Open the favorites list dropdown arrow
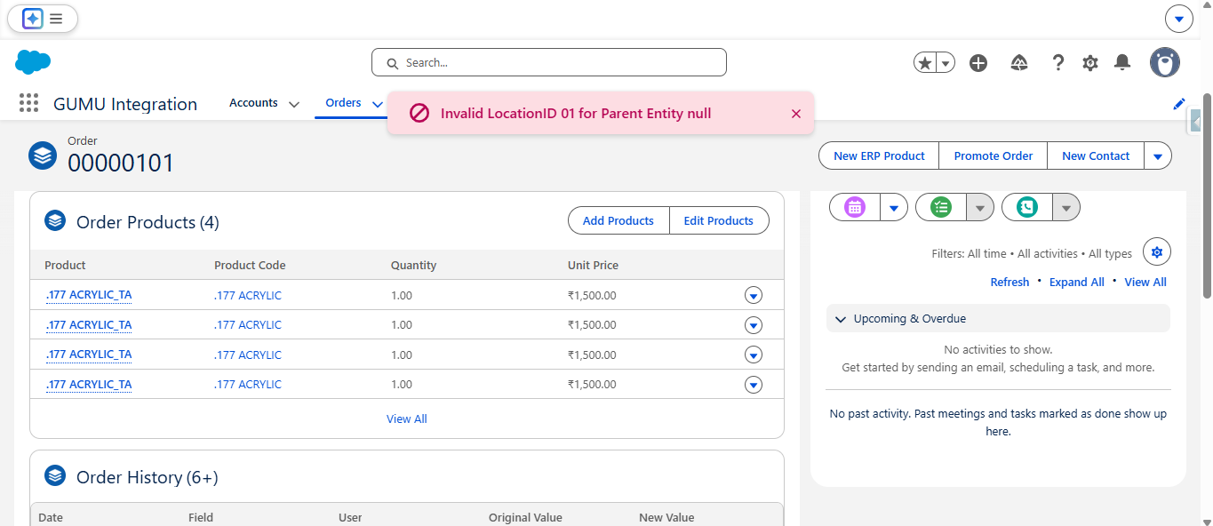This screenshot has width=1213, height=526. point(946,63)
